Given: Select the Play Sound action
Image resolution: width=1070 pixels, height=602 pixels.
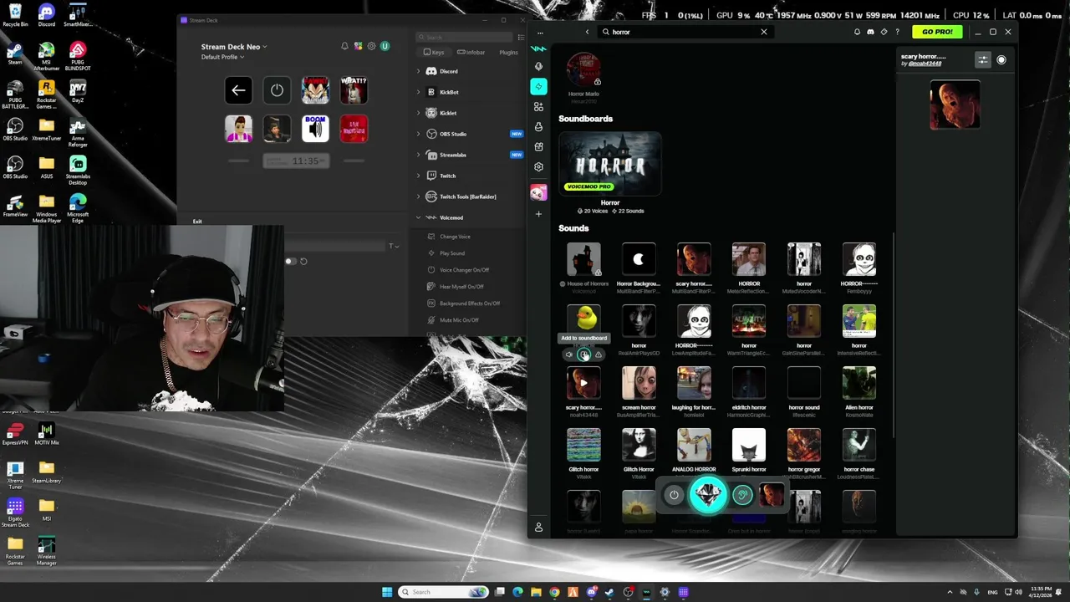Looking at the screenshot, I should [x=452, y=253].
